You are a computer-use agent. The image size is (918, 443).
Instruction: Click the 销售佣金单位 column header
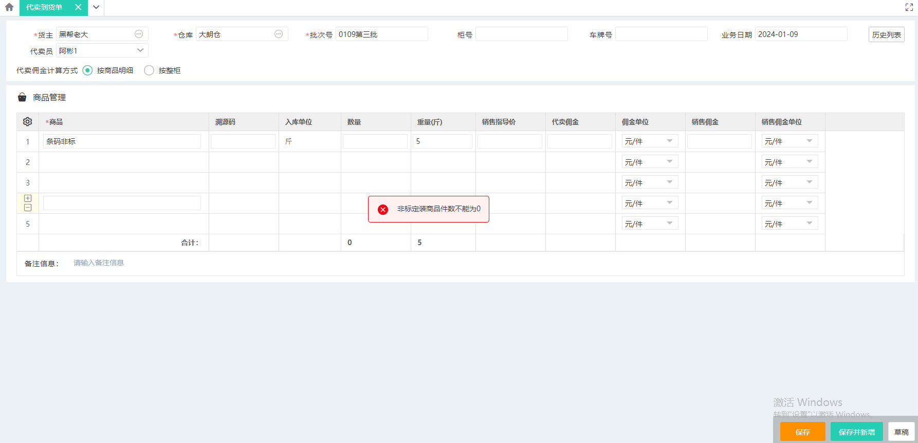790,122
